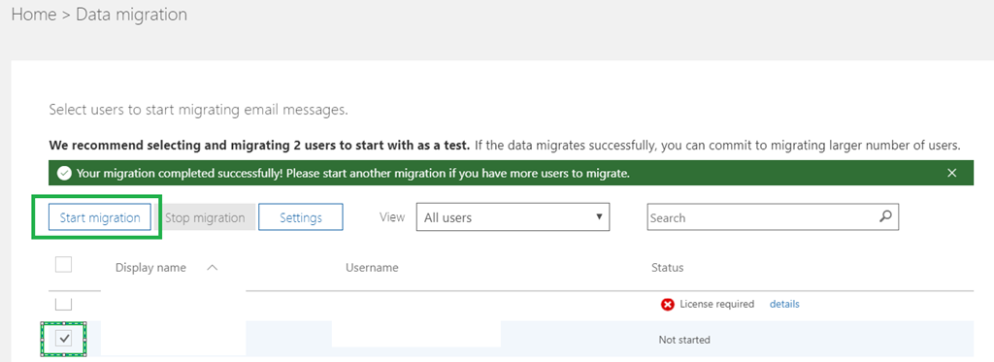Viewport: 994px width, 362px height.
Task: Open the All users view dropdown
Action: [513, 217]
